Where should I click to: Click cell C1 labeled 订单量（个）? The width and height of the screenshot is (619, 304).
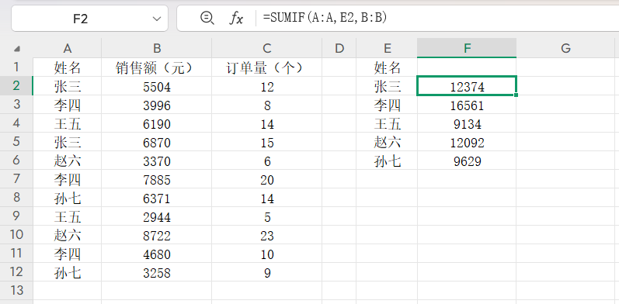click(x=267, y=67)
